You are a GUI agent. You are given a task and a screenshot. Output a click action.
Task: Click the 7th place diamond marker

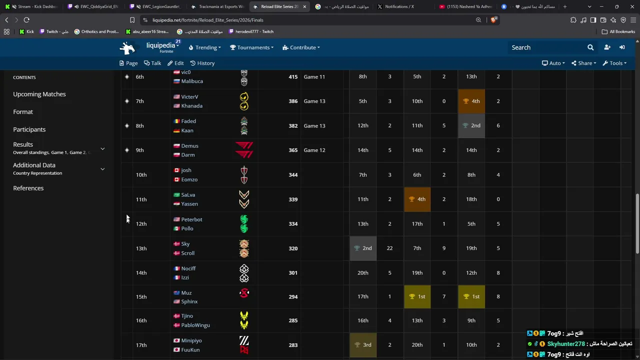[x=127, y=101]
